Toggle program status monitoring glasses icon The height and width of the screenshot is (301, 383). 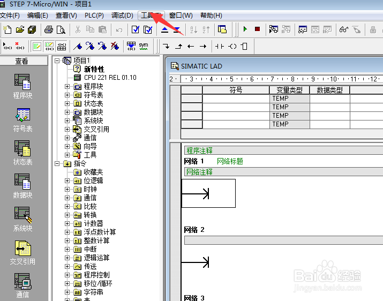point(344,29)
